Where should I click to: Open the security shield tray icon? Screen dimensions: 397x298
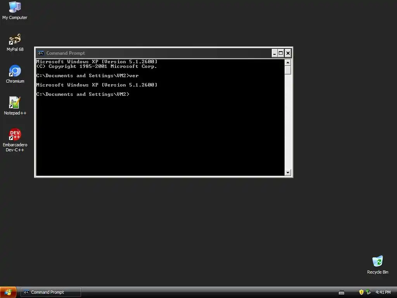(361, 292)
